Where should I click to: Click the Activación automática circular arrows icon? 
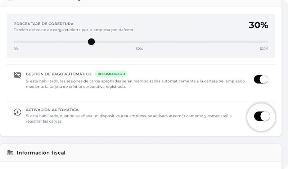(x=17, y=112)
